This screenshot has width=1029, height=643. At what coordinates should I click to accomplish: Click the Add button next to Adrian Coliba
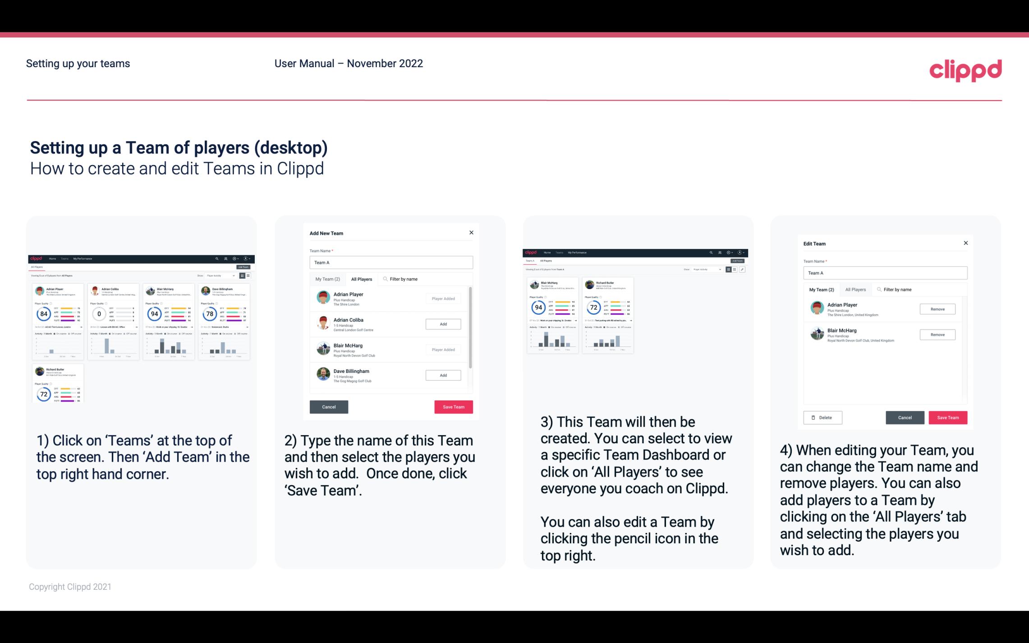coord(443,324)
